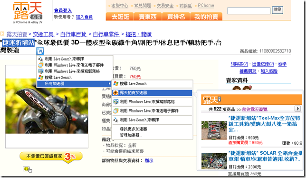Click next arrow in accelerator preview panel
This screenshot has width=306, height=178.
(297, 109)
